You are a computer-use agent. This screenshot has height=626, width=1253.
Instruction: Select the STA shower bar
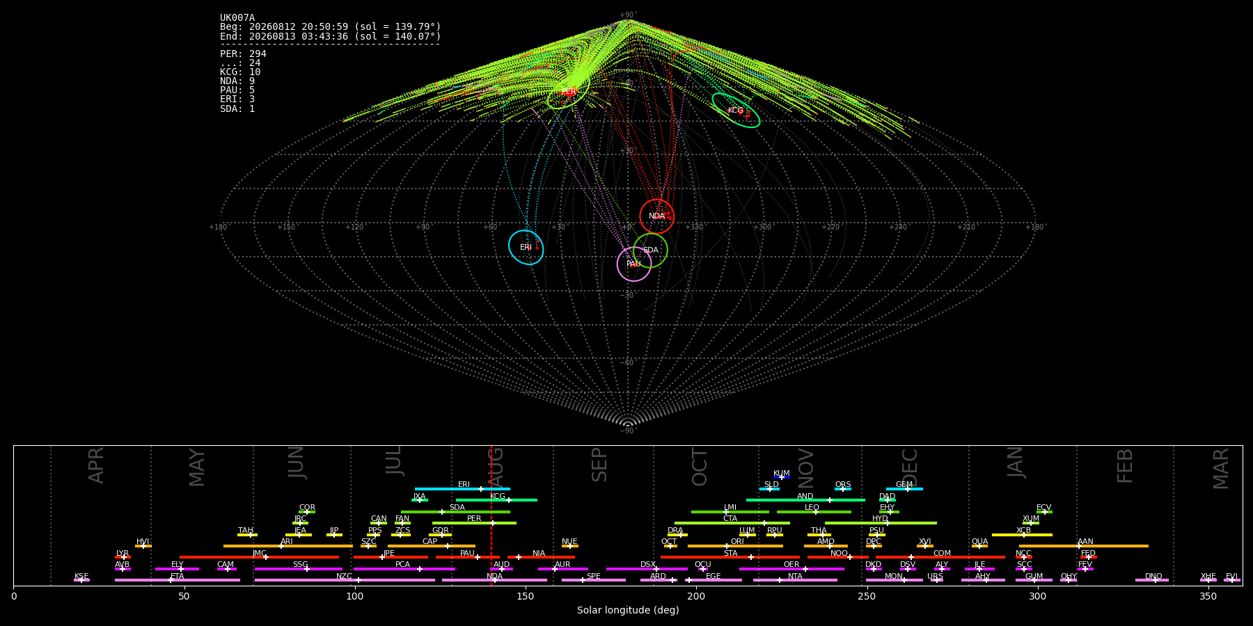coord(730,557)
